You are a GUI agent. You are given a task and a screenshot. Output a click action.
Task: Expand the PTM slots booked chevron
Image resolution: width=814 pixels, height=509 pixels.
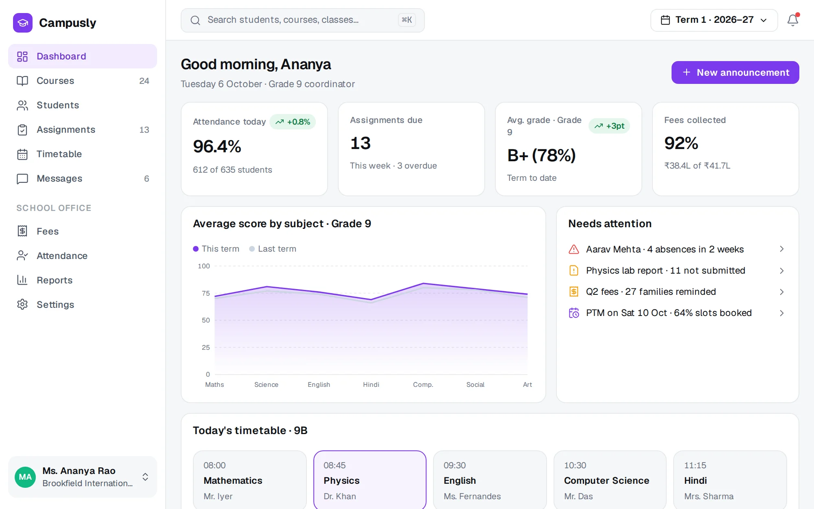[781, 313]
